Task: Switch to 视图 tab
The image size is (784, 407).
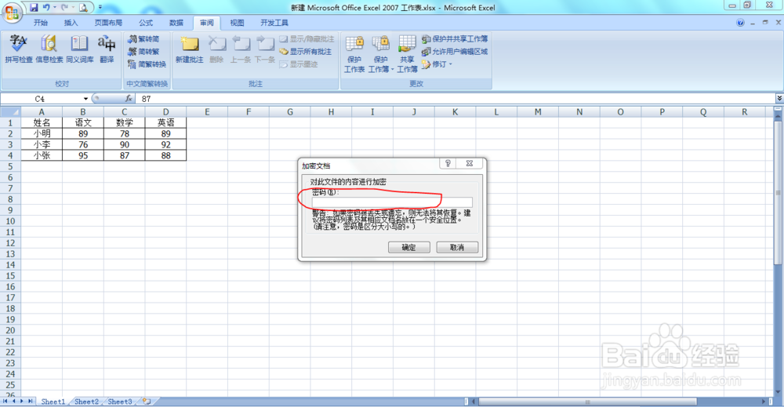Action: tap(237, 23)
